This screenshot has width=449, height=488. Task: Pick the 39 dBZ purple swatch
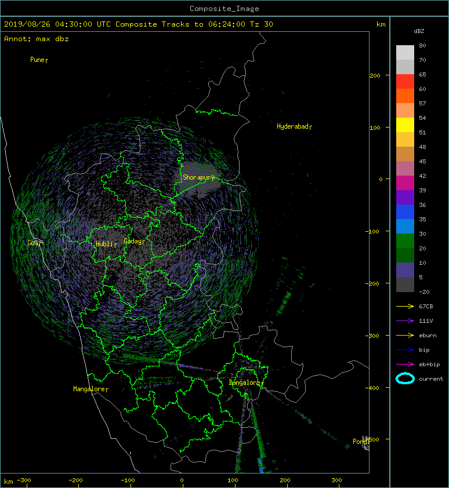coord(405,197)
